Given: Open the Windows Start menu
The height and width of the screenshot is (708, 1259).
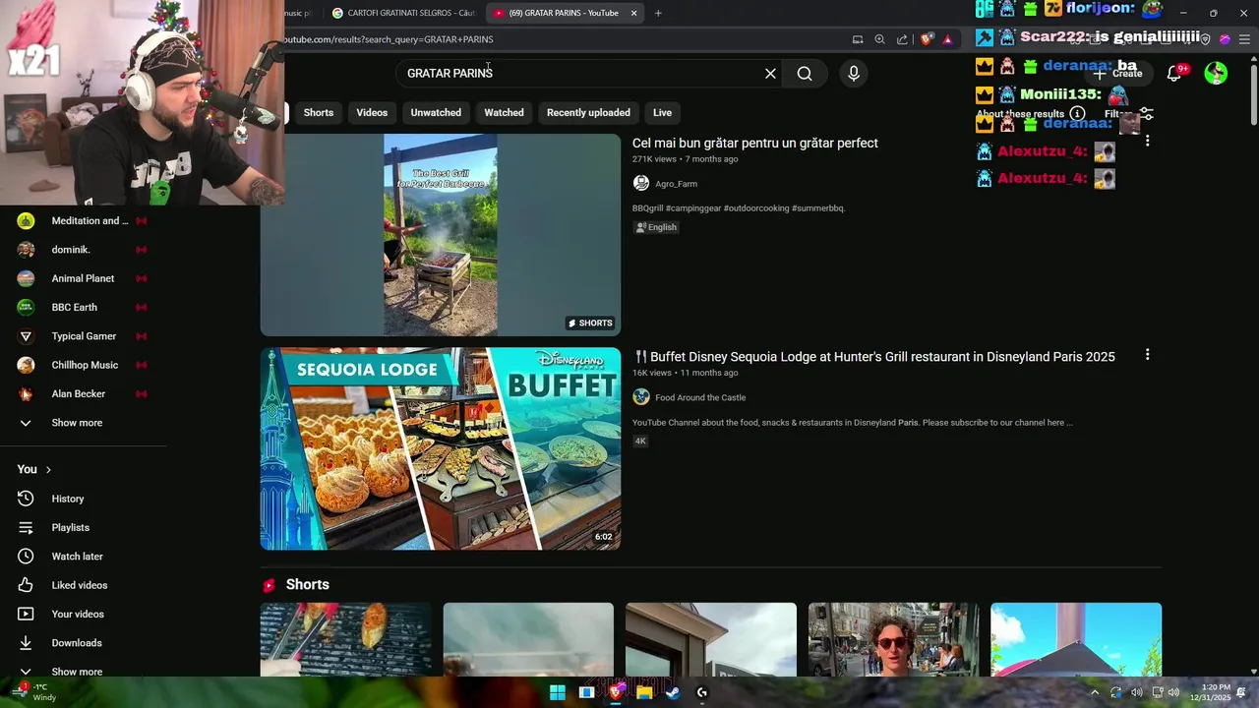Looking at the screenshot, I should click(x=558, y=692).
